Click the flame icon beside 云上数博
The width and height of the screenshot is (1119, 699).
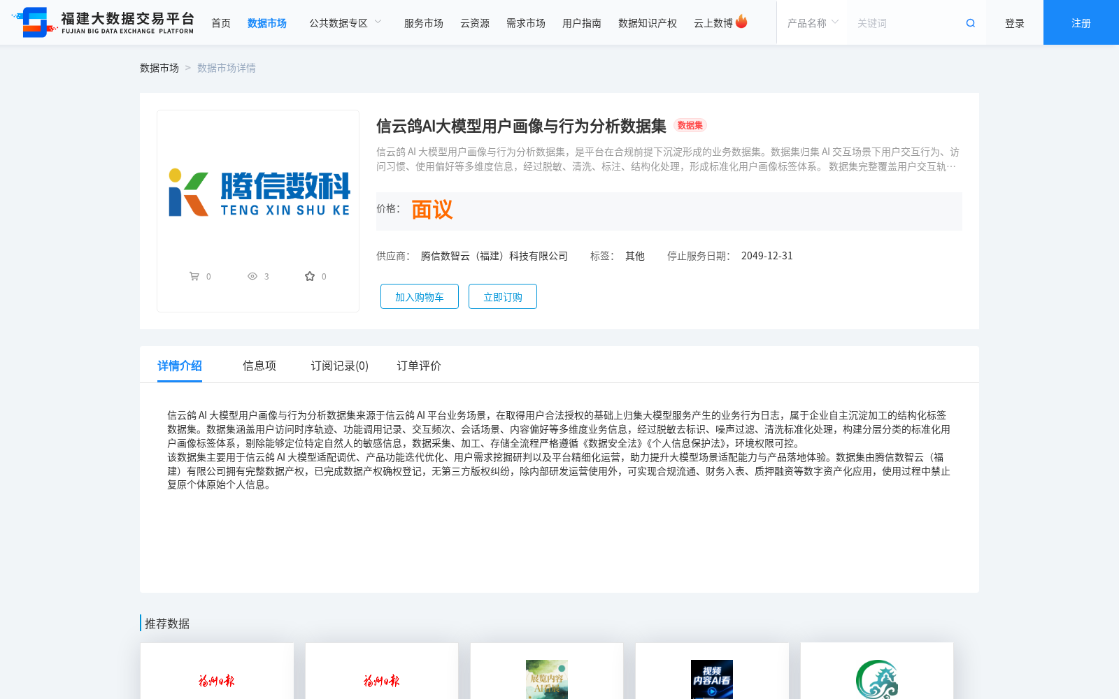pyautogui.click(x=741, y=22)
